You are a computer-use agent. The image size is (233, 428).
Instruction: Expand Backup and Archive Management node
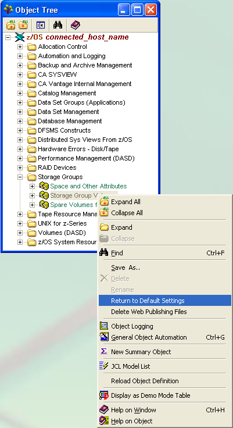pos(20,66)
